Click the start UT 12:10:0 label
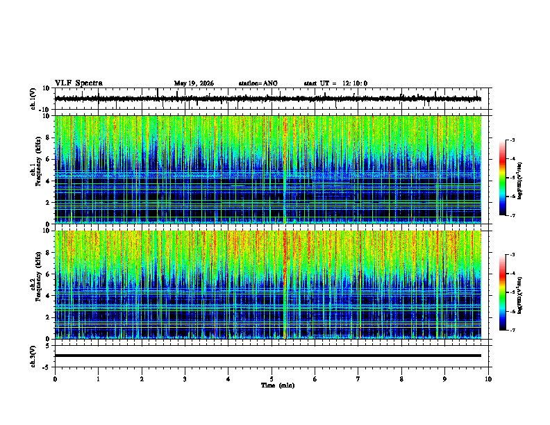The height and width of the screenshot is (425, 550). coord(335,83)
